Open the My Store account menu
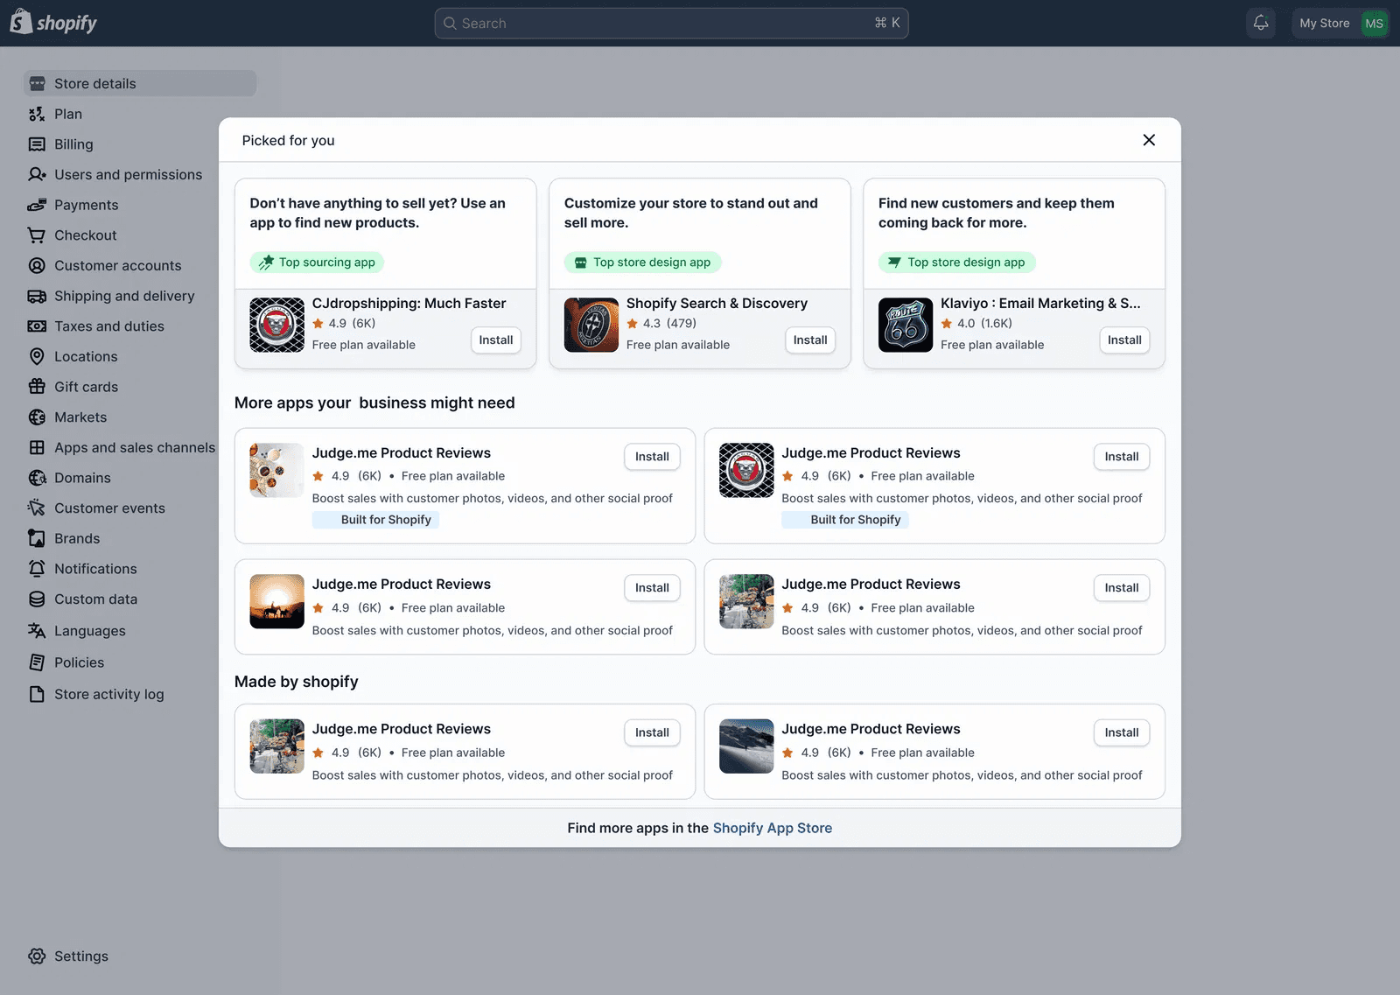 tap(1340, 23)
